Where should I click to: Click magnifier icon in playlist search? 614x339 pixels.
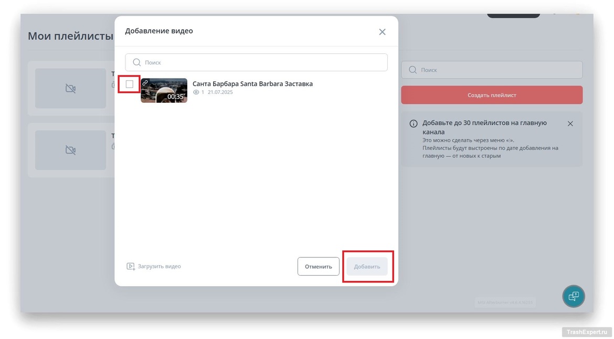click(413, 70)
